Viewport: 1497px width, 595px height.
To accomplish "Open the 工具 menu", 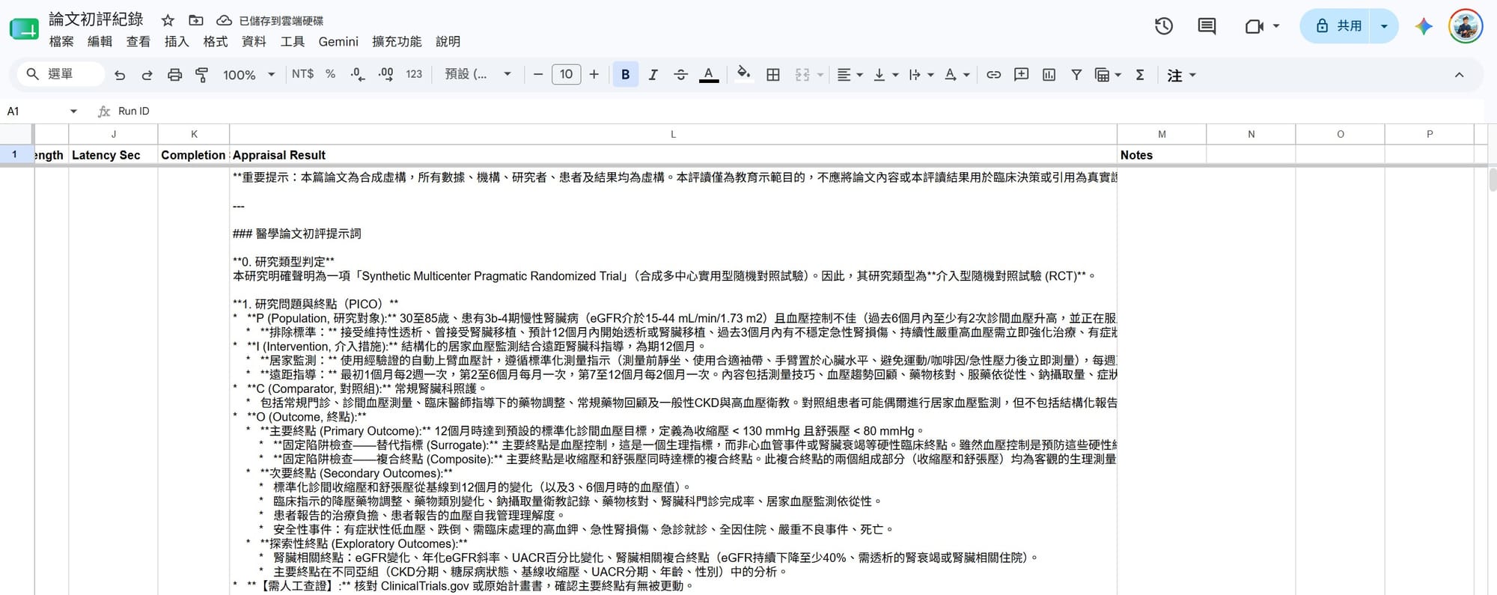I will pyautogui.click(x=292, y=42).
